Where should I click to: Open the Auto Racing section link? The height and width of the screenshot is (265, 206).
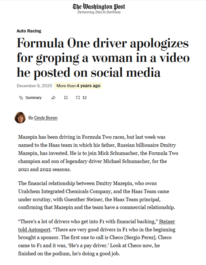coord(29,31)
